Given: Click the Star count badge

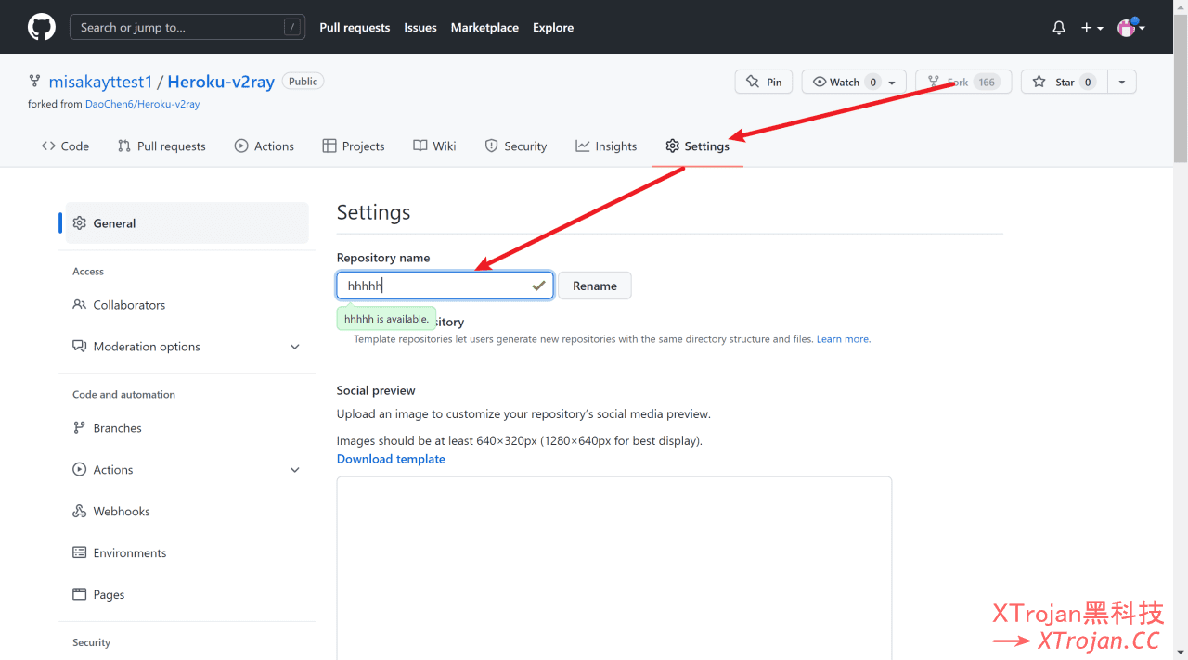Looking at the screenshot, I should click(1088, 82).
